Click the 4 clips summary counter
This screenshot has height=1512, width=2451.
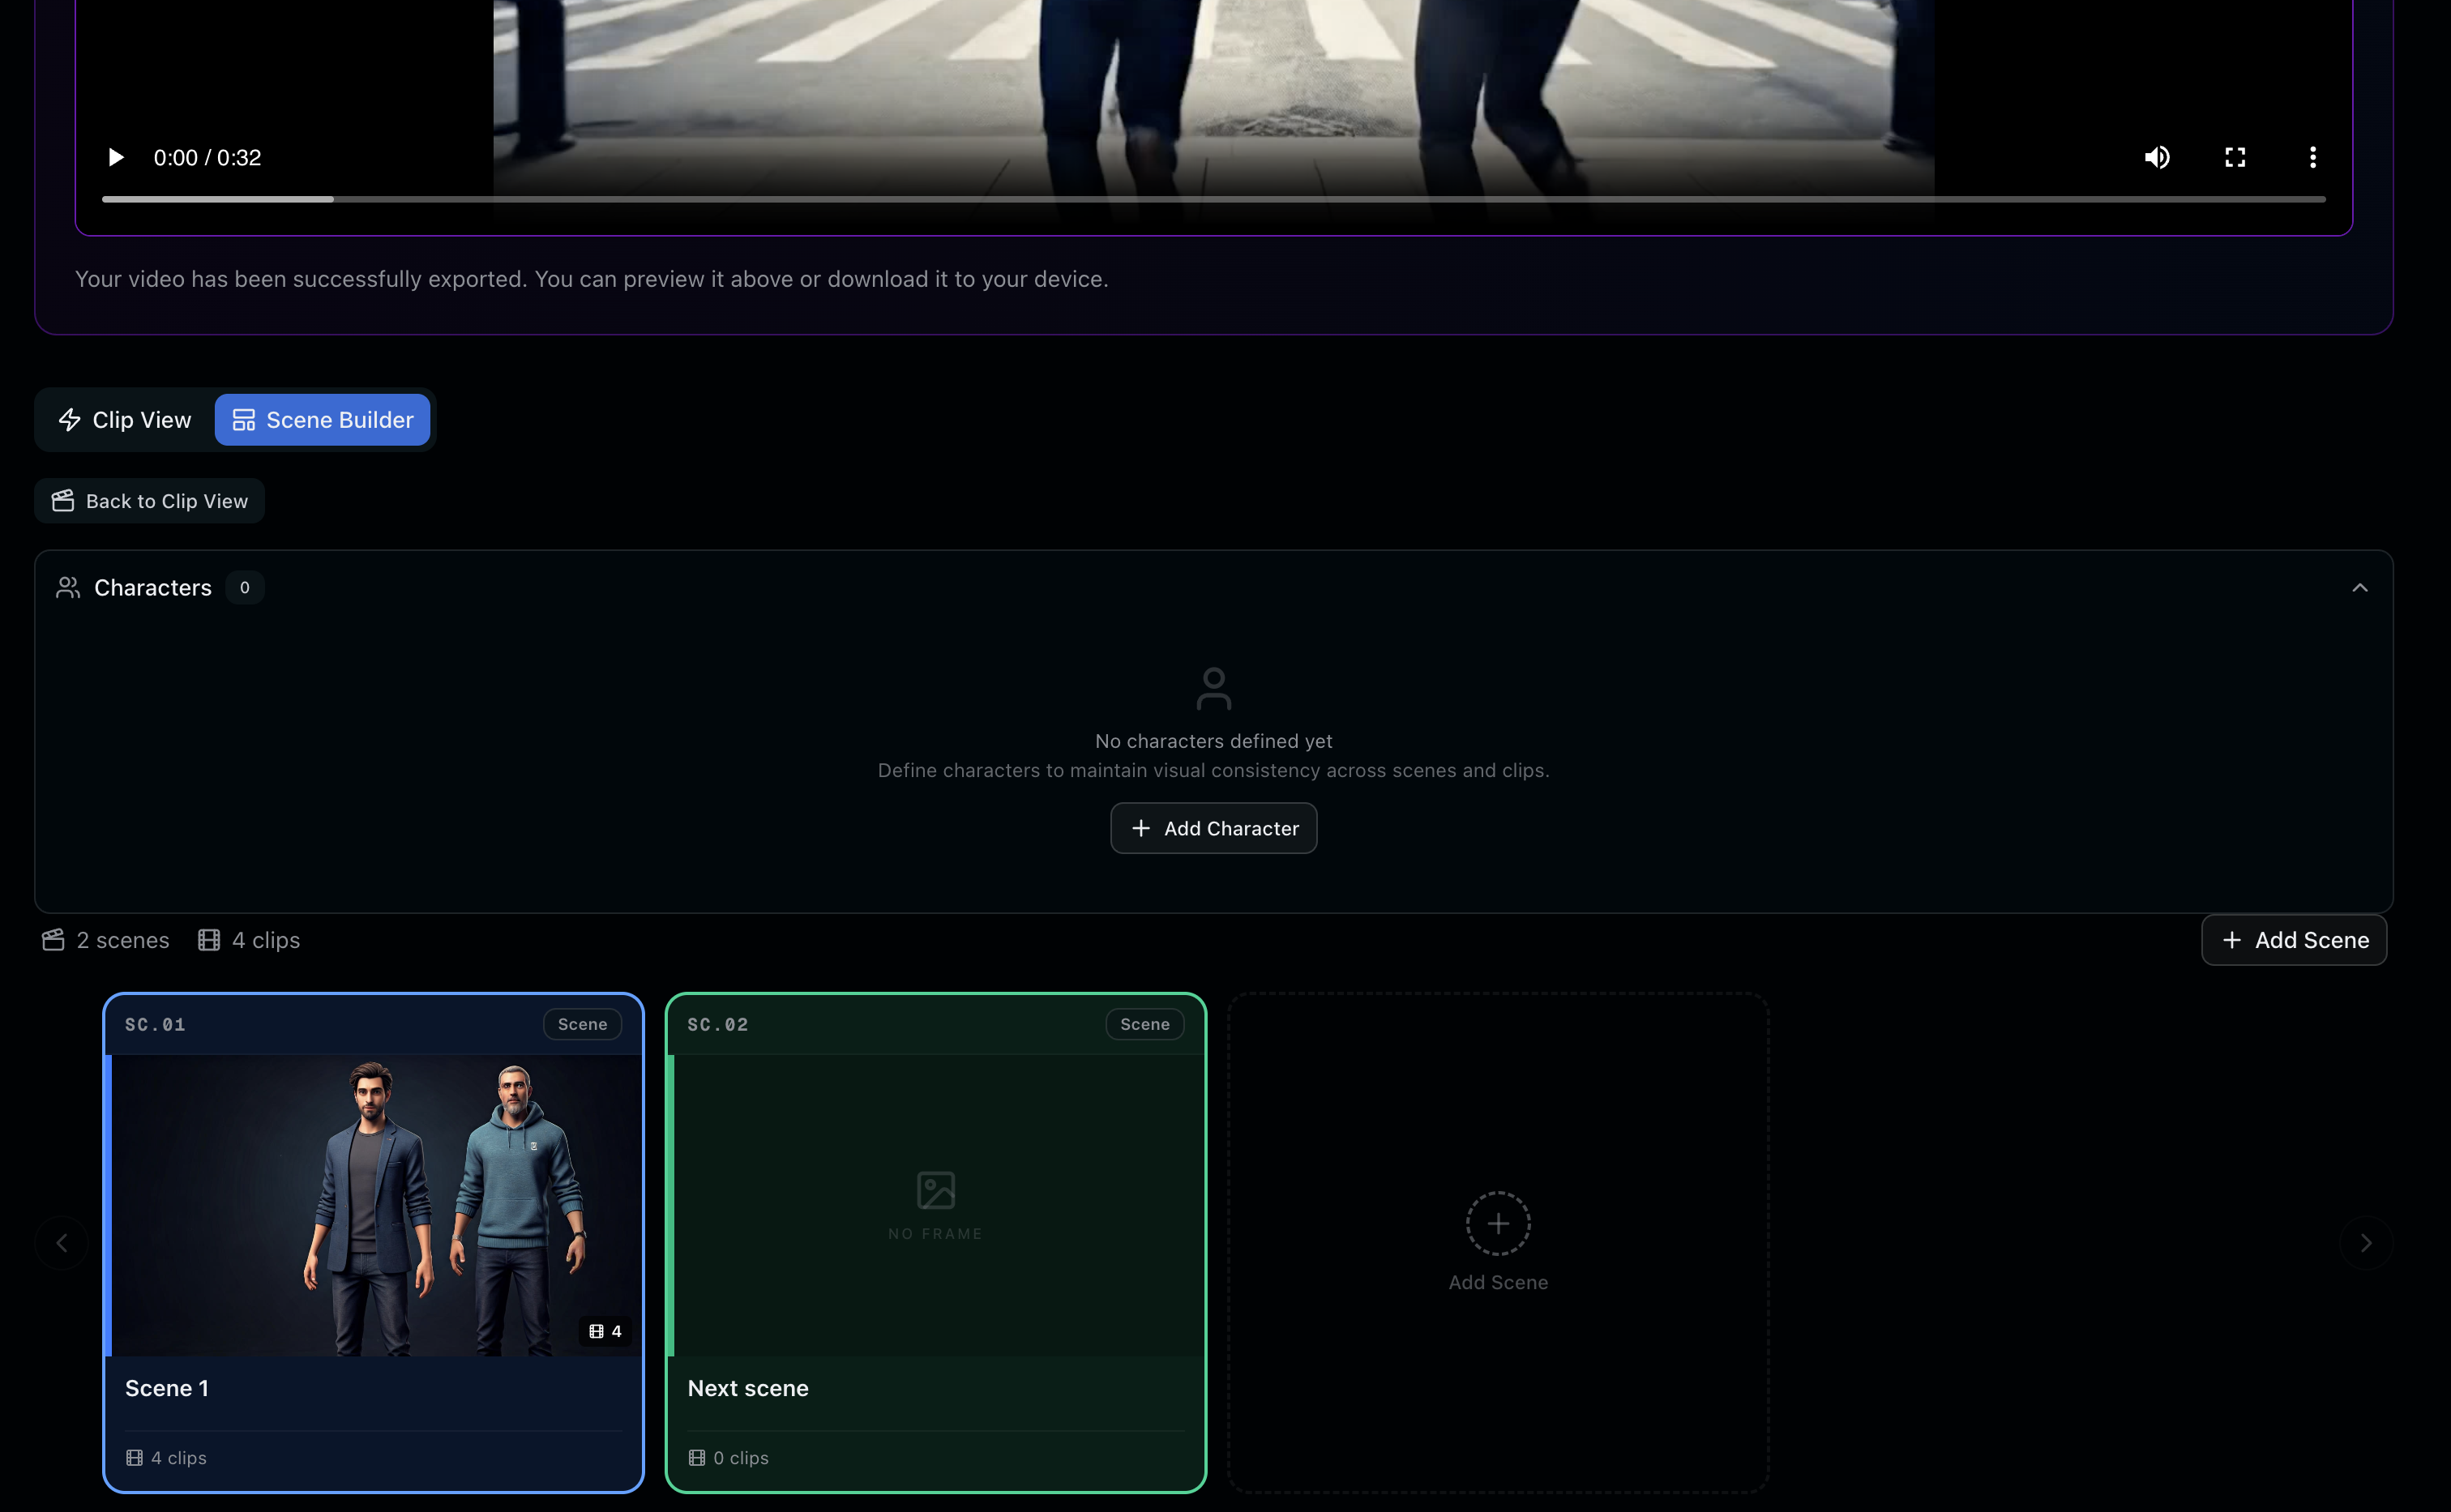249,940
